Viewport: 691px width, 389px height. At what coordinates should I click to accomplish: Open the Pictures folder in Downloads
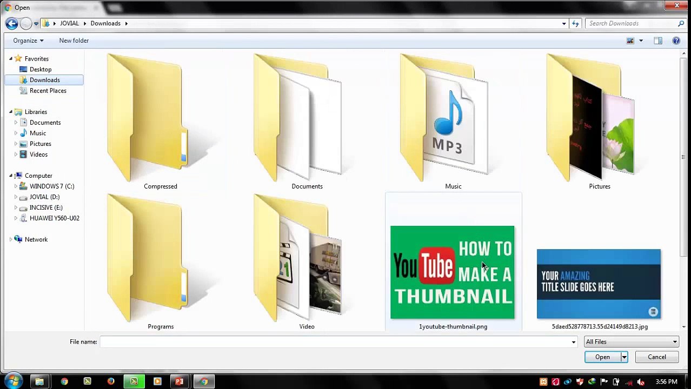tap(599, 122)
